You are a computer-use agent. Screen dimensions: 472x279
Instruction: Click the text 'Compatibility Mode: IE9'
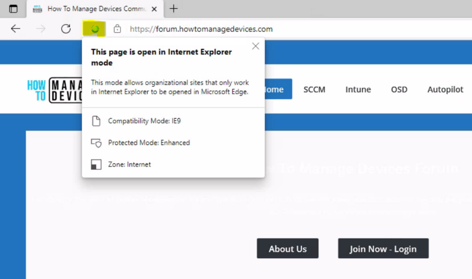pos(144,121)
